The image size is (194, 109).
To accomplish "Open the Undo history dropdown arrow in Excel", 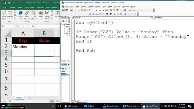I will [11, 3].
